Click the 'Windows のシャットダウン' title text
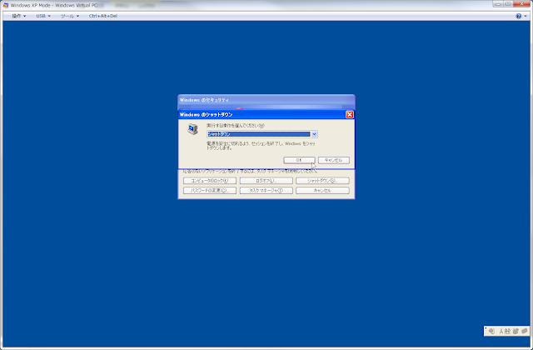Viewport: 533px width, 350px height. click(x=206, y=115)
